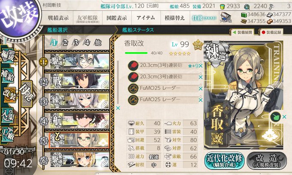Click the green HP bar of 香取改
The height and width of the screenshot is (175, 292).
pos(136,53)
